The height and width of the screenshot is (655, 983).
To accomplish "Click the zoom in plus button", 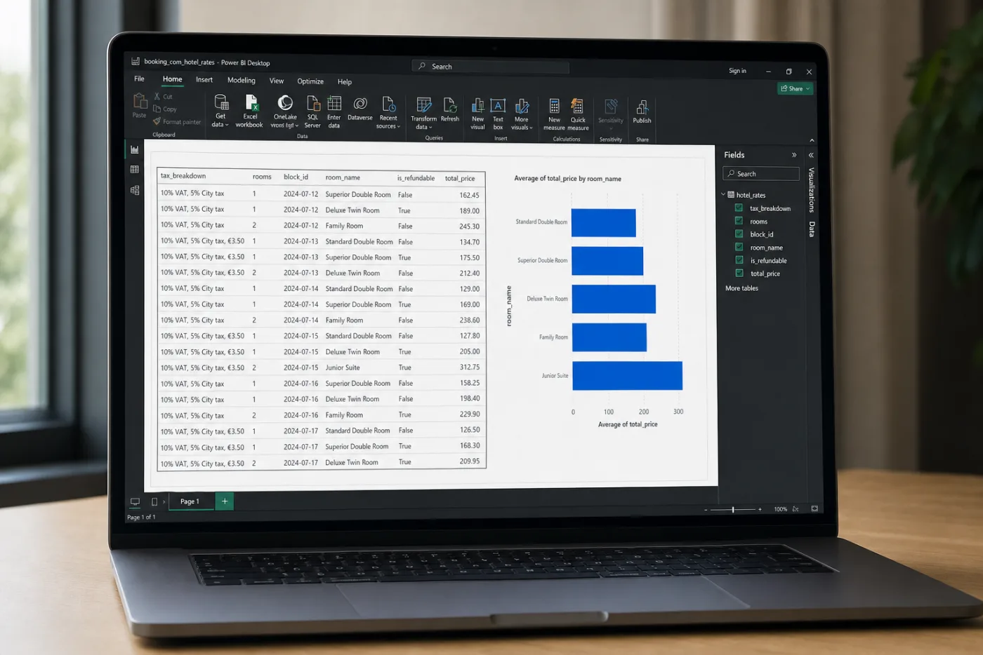I will pyautogui.click(x=760, y=510).
